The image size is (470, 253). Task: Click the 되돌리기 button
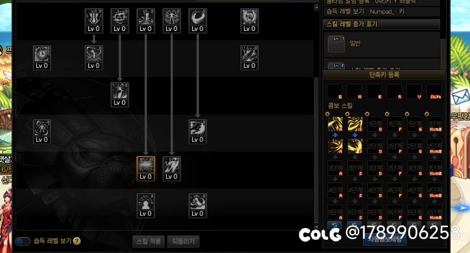tap(183, 241)
